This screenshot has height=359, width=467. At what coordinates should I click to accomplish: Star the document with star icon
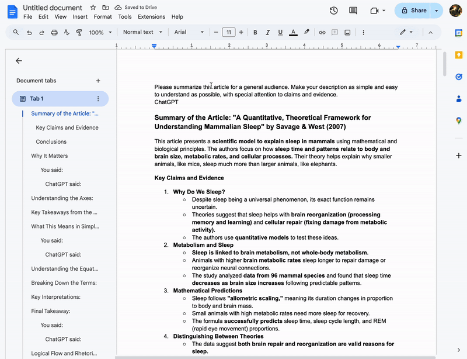[93, 8]
